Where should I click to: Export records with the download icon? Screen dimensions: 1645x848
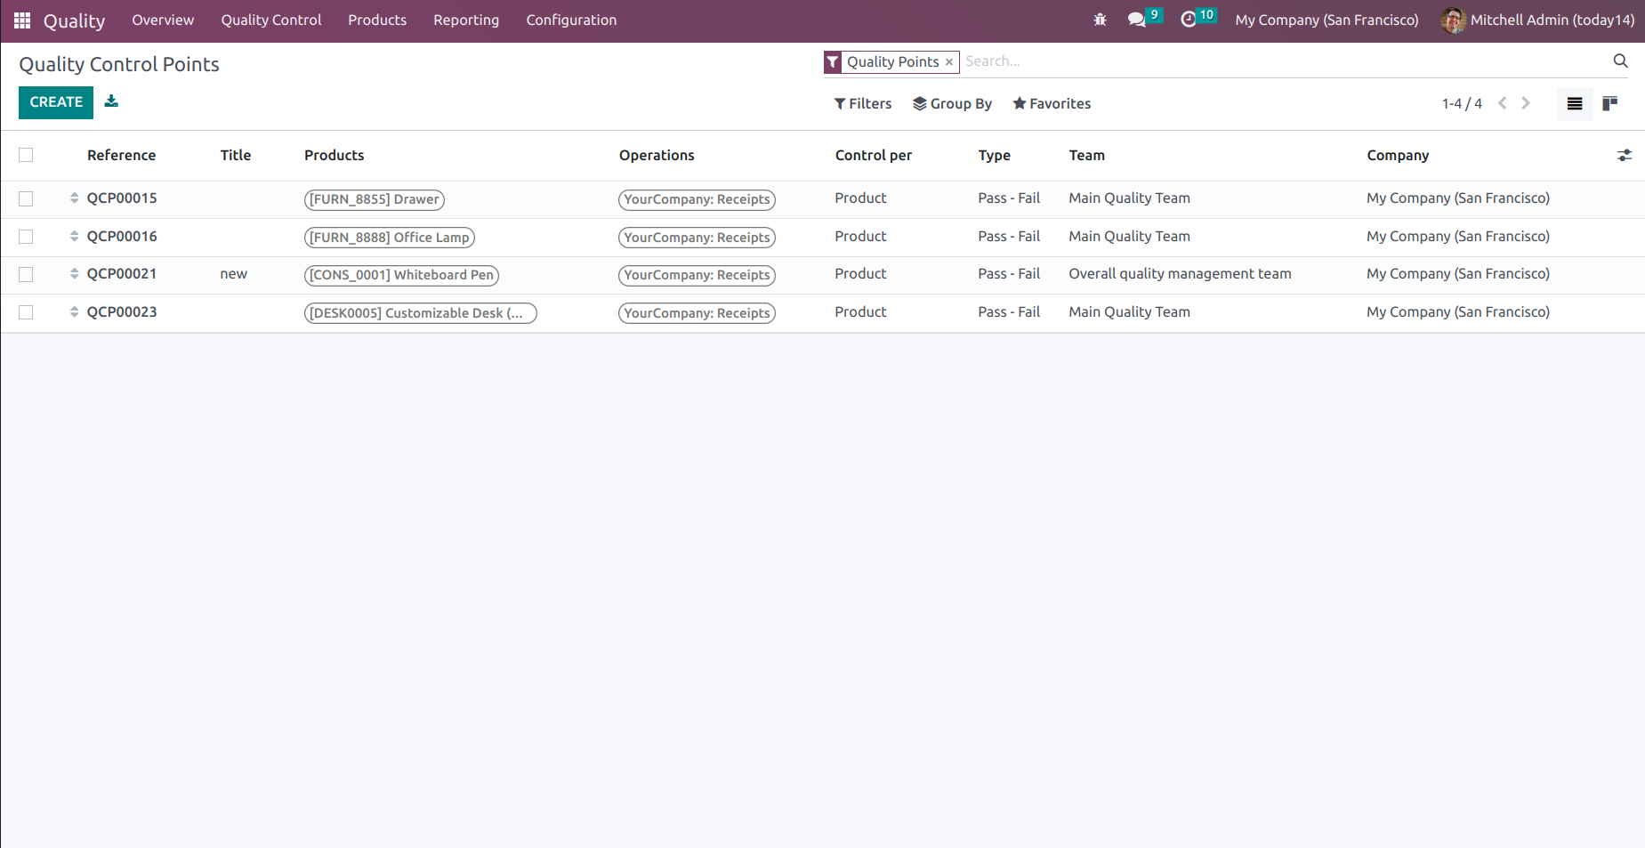click(x=111, y=101)
